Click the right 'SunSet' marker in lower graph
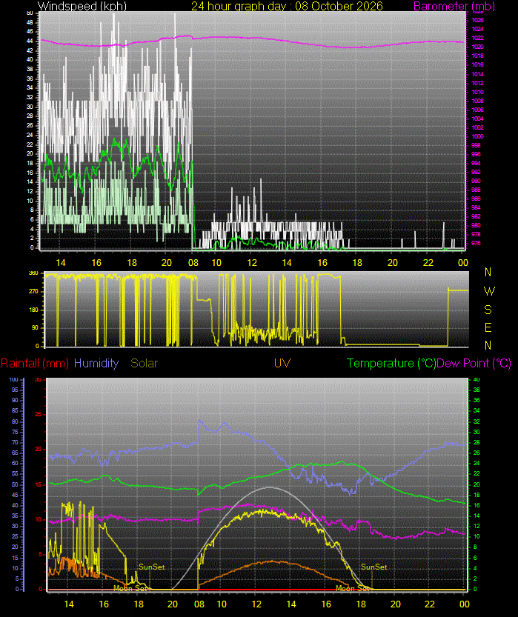This screenshot has width=518, height=617. (374, 567)
